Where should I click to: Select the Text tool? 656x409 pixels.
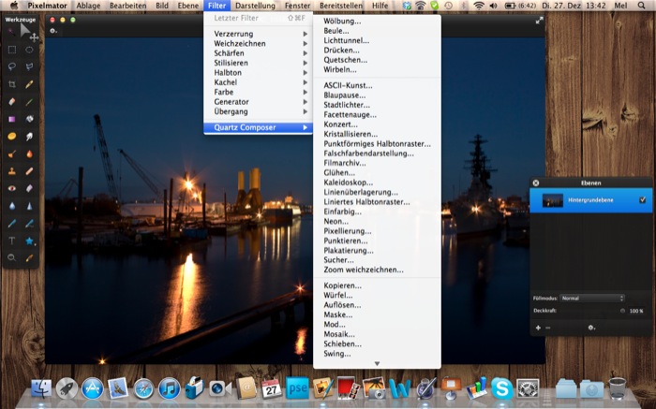(x=12, y=240)
